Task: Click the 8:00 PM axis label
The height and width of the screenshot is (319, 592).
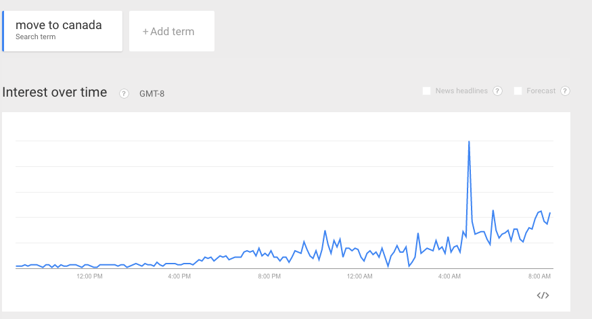Action: [x=269, y=276]
